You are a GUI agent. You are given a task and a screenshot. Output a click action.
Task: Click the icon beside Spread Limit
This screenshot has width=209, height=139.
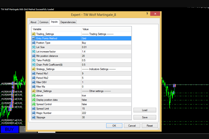33,109
